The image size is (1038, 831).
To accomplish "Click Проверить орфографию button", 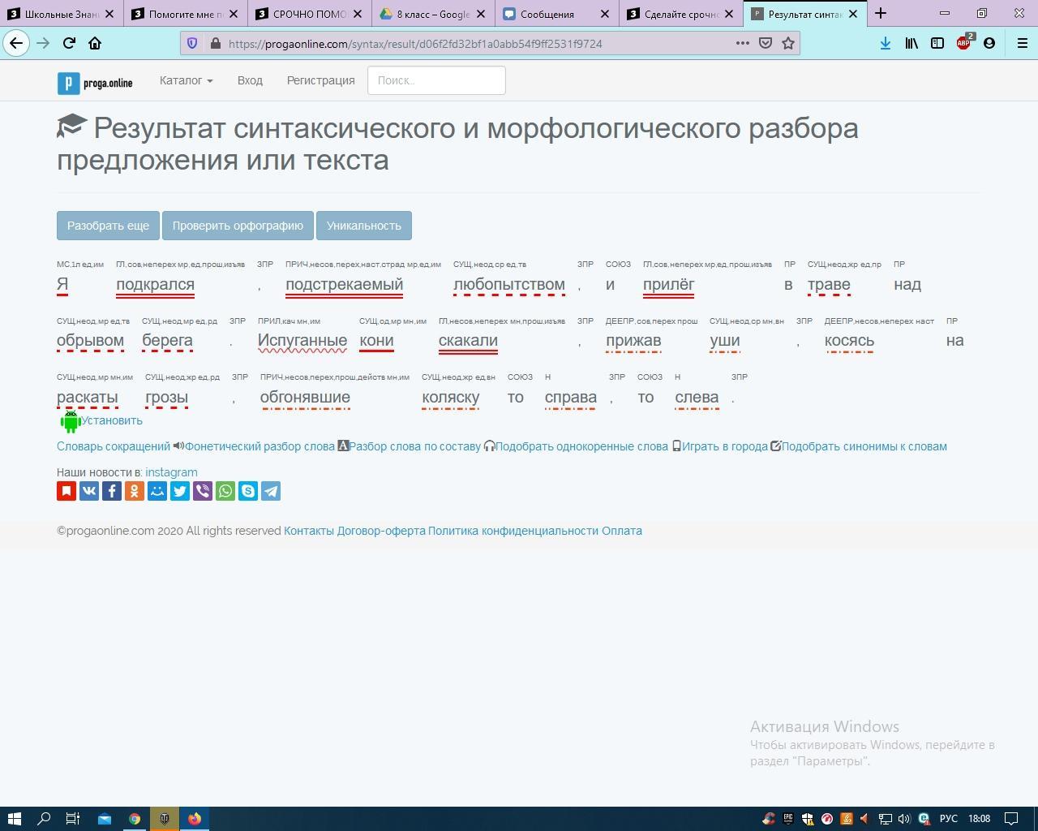I will 238,226.
